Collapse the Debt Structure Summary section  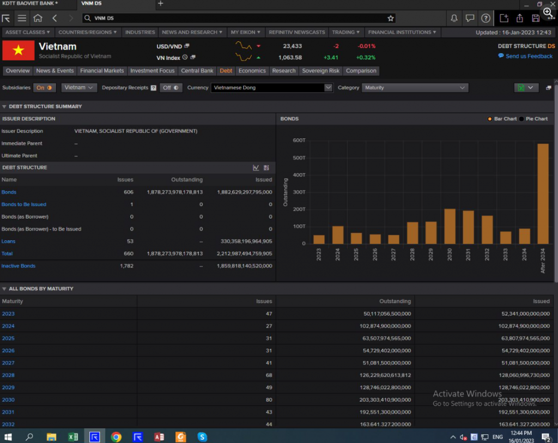(x=4, y=107)
